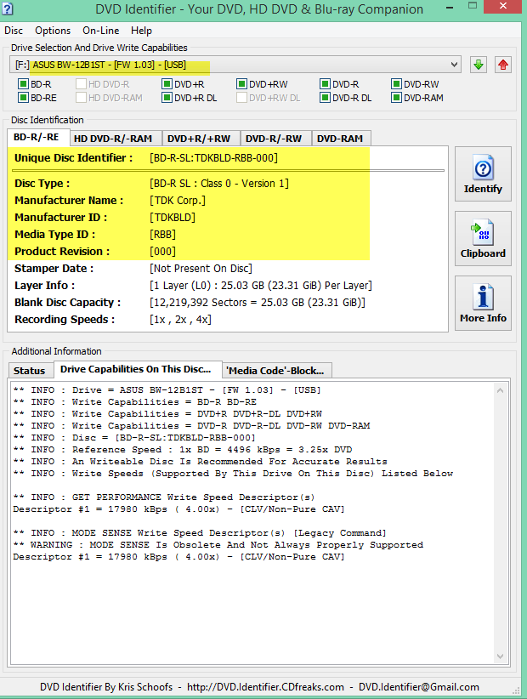Image resolution: width=527 pixels, height=699 pixels.
Task: Toggle the DVD-RW checkbox
Action: click(396, 84)
